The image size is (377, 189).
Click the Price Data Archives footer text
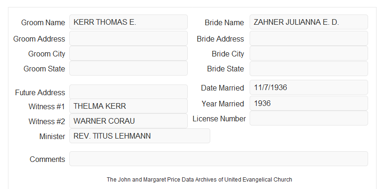pyautogui.click(x=200, y=179)
